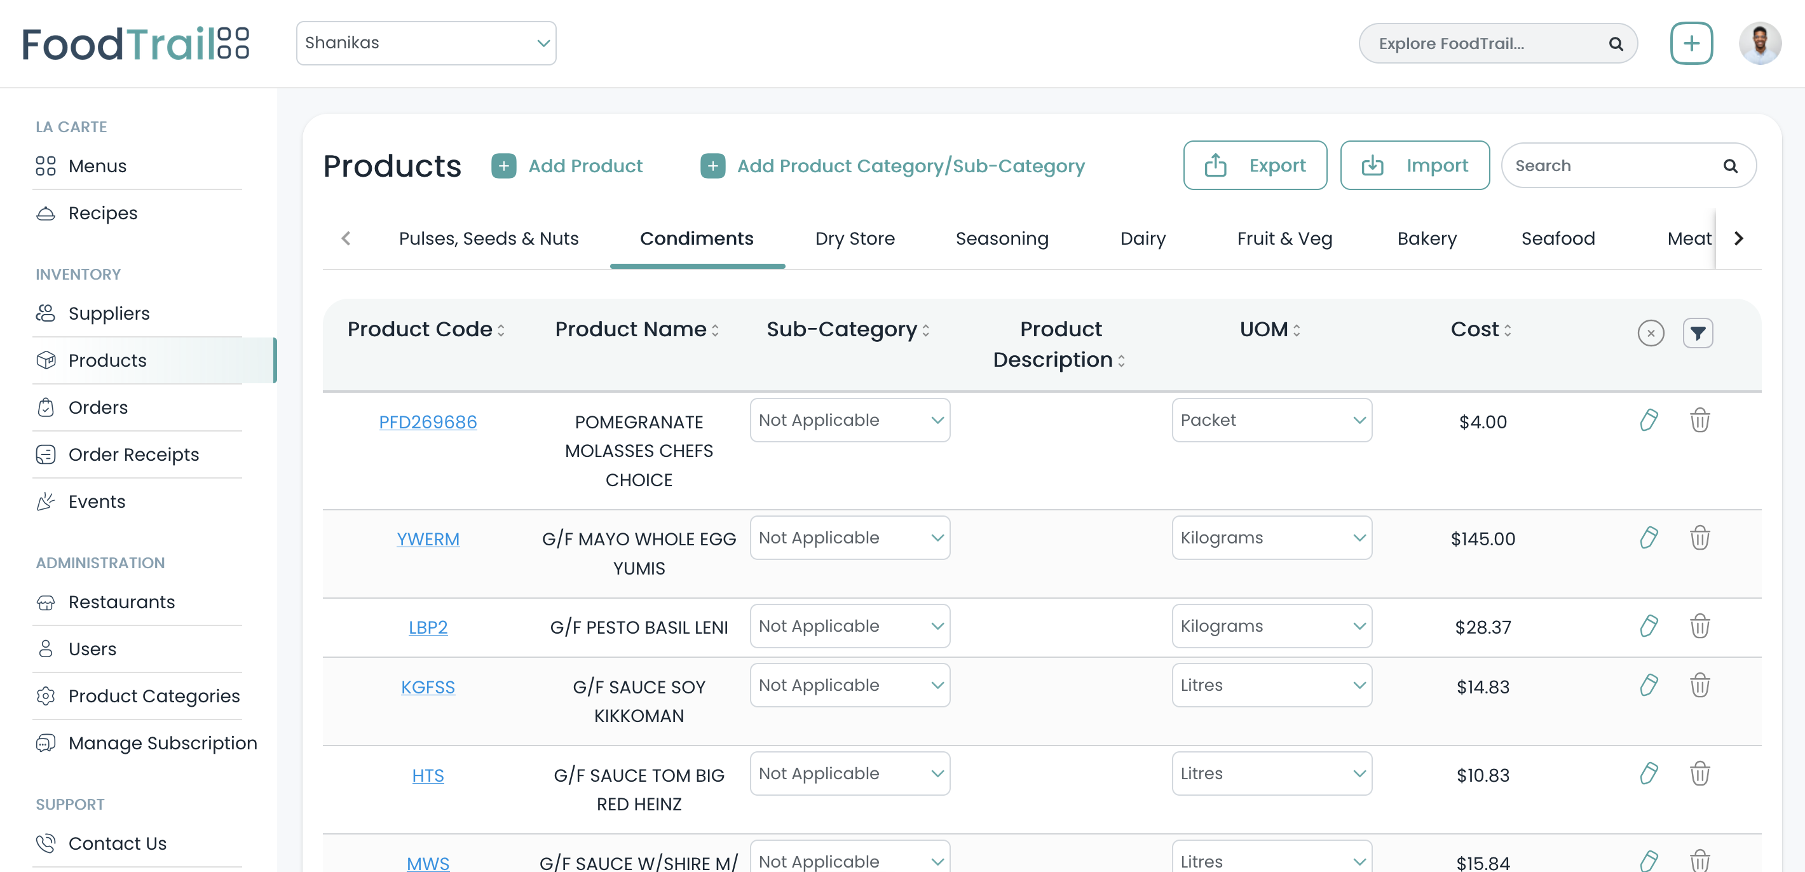Image resolution: width=1805 pixels, height=872 pixels.
Task: Change UOM for G/F MAYO WHOLE EGG YUMIS
Action: (1271, 538)
